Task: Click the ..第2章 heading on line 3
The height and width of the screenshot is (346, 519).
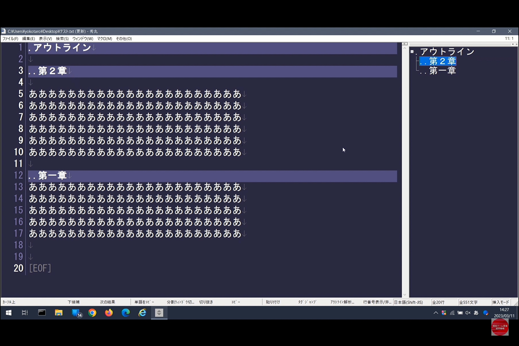Action: coord(48,71)
